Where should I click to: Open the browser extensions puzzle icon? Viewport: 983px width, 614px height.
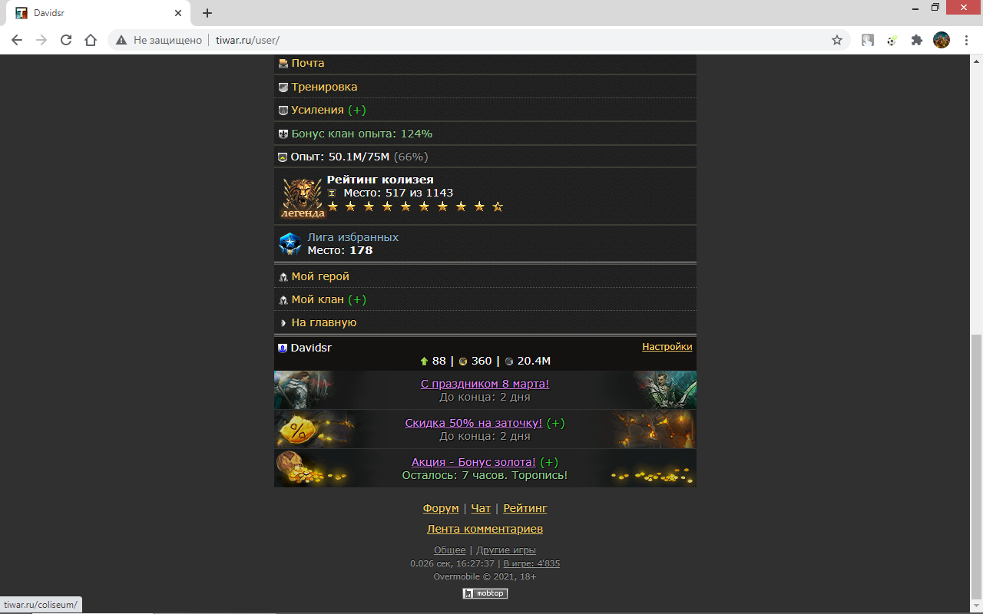pyautogui.click(x=916, y=40)
